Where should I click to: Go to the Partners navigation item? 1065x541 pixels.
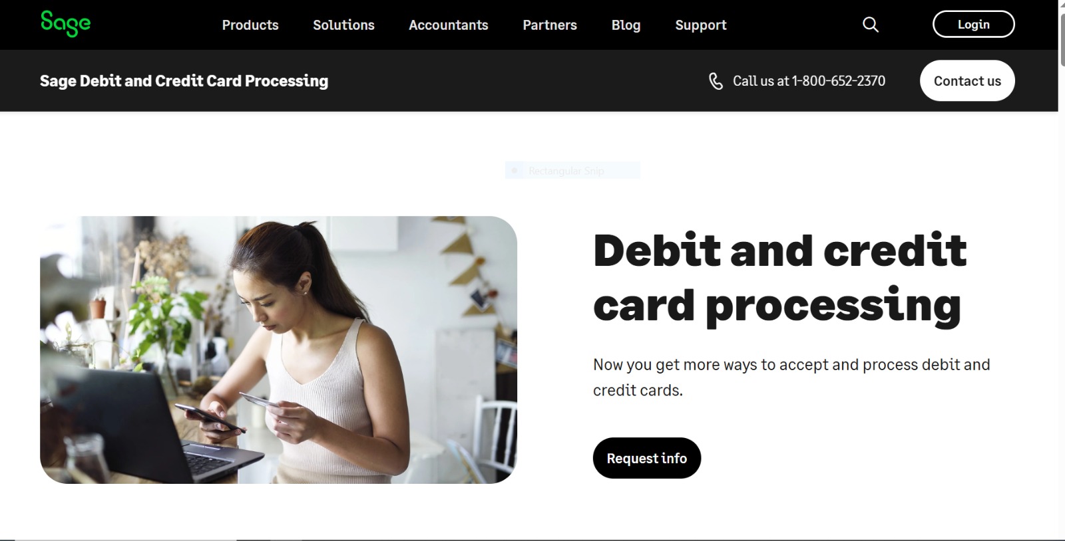pos(550,25)
